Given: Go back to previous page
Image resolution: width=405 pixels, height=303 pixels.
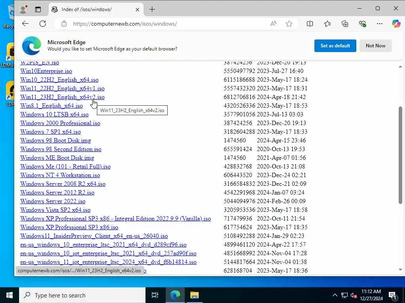Looking at the screenshot, I should [25, 24].
